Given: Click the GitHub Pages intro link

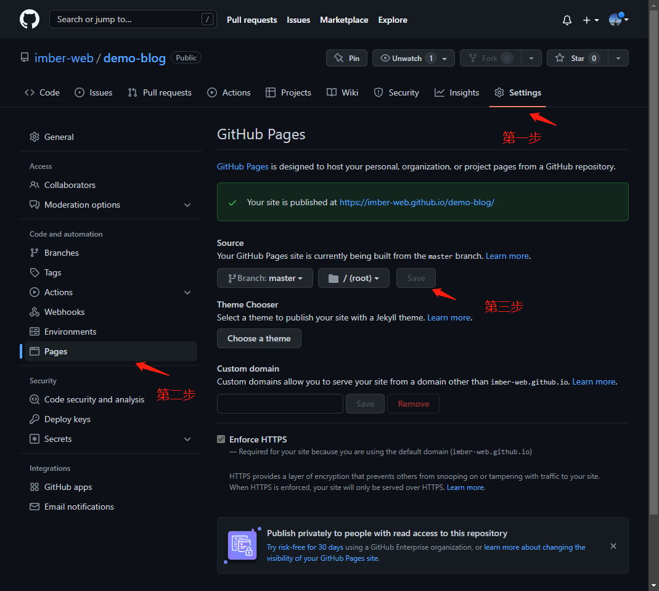Looking at the screenshot, I should click(x=242, y=167).
